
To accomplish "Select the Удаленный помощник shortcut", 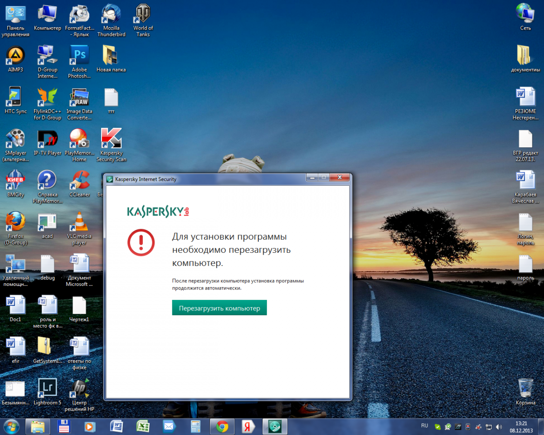I will tap(15, 271).
